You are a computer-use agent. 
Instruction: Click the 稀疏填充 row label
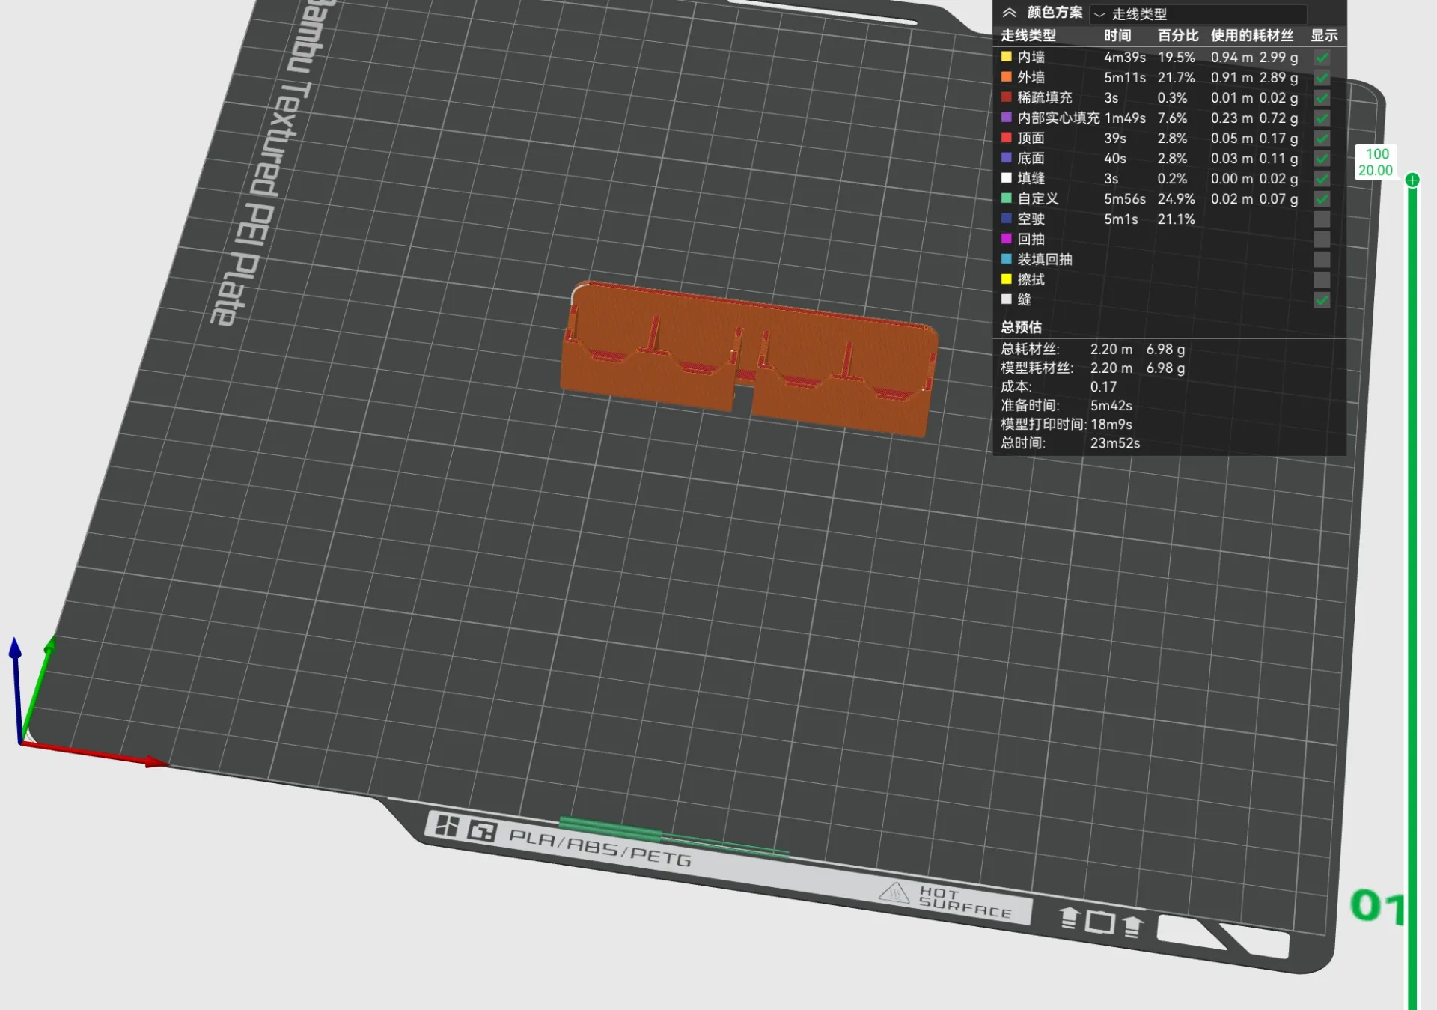(x=1045, y=97)
